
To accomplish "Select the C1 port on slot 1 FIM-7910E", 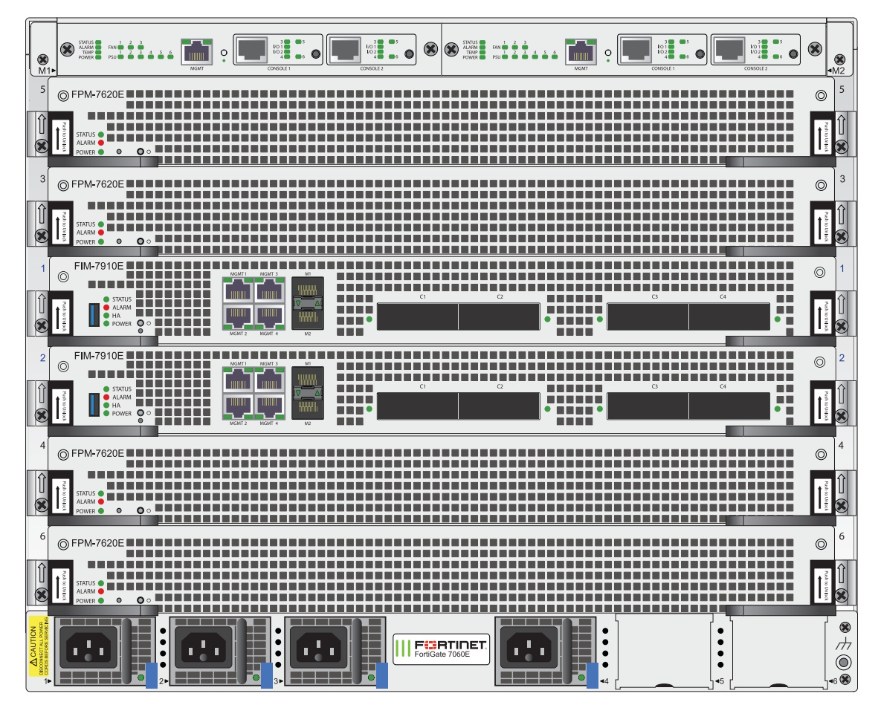I will coord(418,316).
